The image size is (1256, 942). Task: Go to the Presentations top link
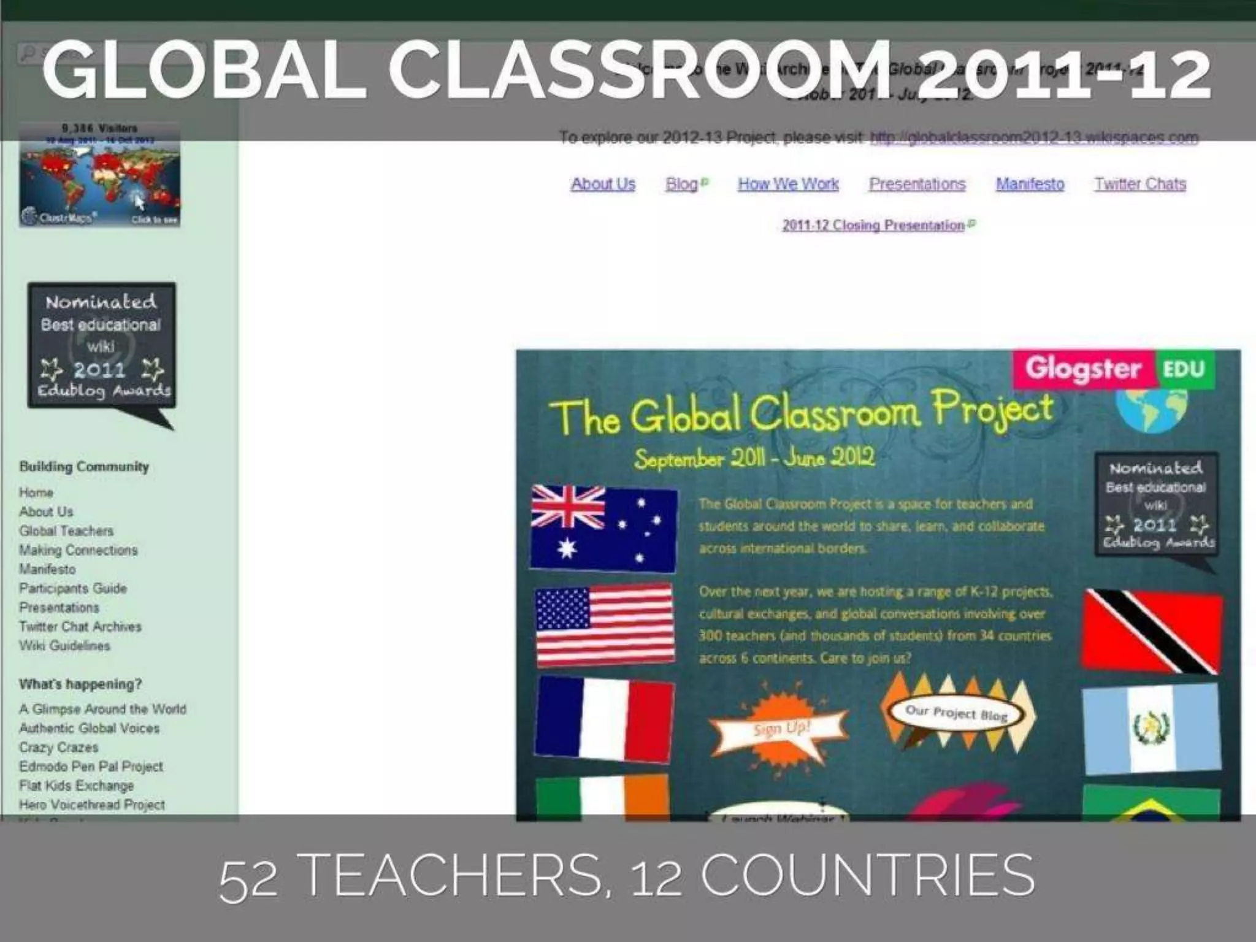[x=917, y=184]
